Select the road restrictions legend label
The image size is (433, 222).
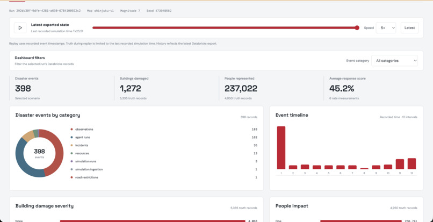[86, 177]
